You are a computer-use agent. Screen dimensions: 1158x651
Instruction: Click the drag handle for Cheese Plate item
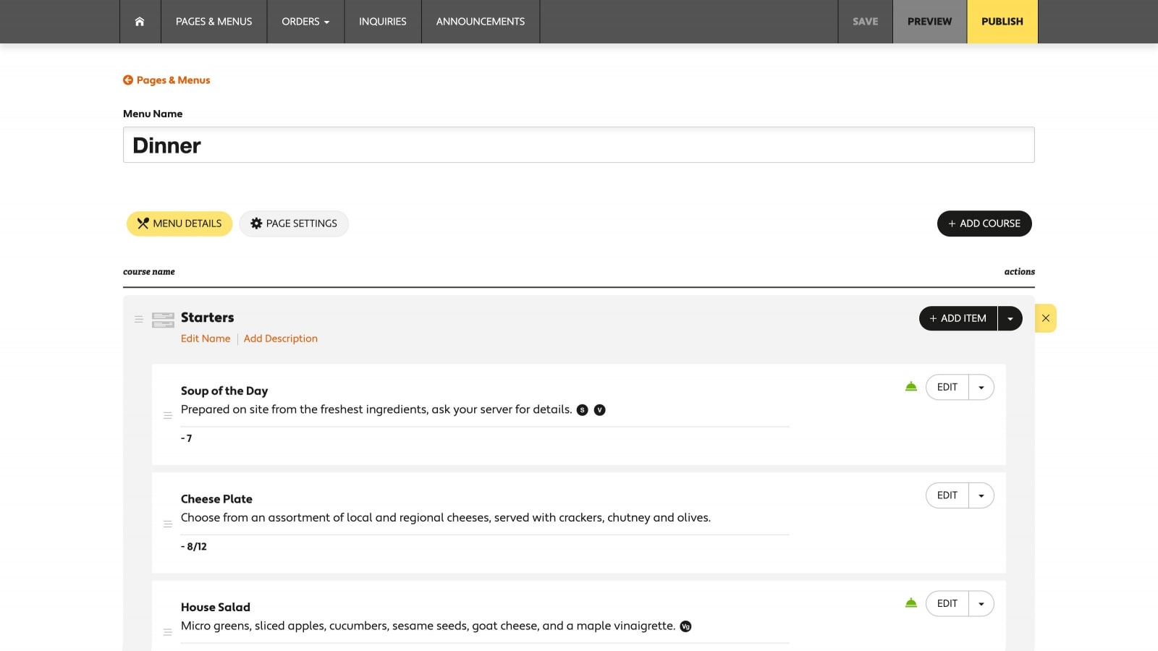[168, 524]
